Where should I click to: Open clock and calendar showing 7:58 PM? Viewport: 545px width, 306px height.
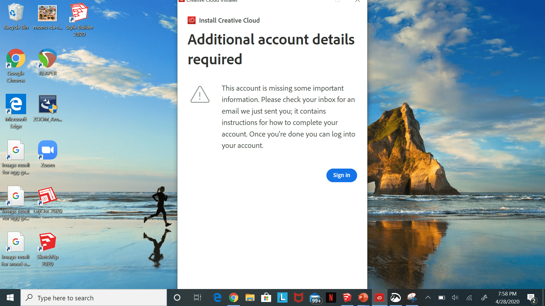[507, 298]
